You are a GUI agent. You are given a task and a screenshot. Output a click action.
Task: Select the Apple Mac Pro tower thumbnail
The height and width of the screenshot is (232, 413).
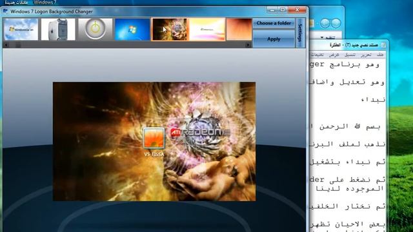[58, 29]
